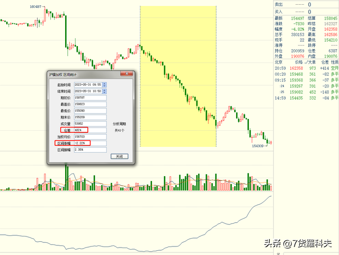Screen dimensions: 339x255
Task: Click the 涨跌 value -7830
Action: point(299,24)
